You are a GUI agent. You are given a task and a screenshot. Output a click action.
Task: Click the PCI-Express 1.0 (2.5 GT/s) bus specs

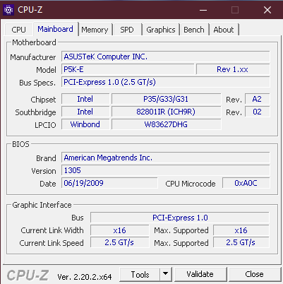(166, 82)
